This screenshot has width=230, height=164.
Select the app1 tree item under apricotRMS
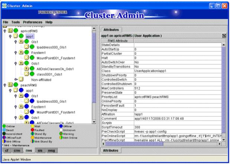point(30,36)
